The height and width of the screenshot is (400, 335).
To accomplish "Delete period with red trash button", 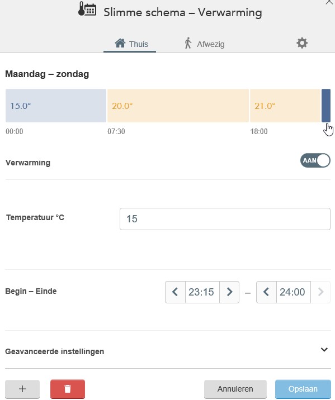I will pyautogui.click(x=68, y=389).
